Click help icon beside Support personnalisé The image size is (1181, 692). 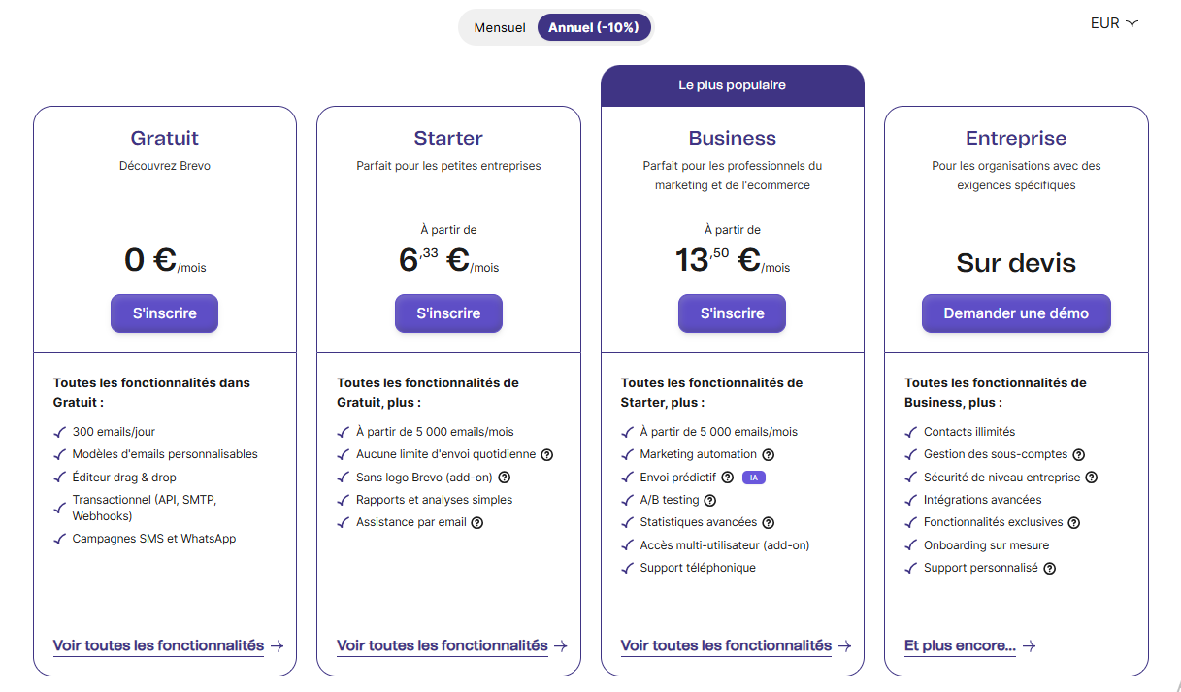coord(1050,568)
